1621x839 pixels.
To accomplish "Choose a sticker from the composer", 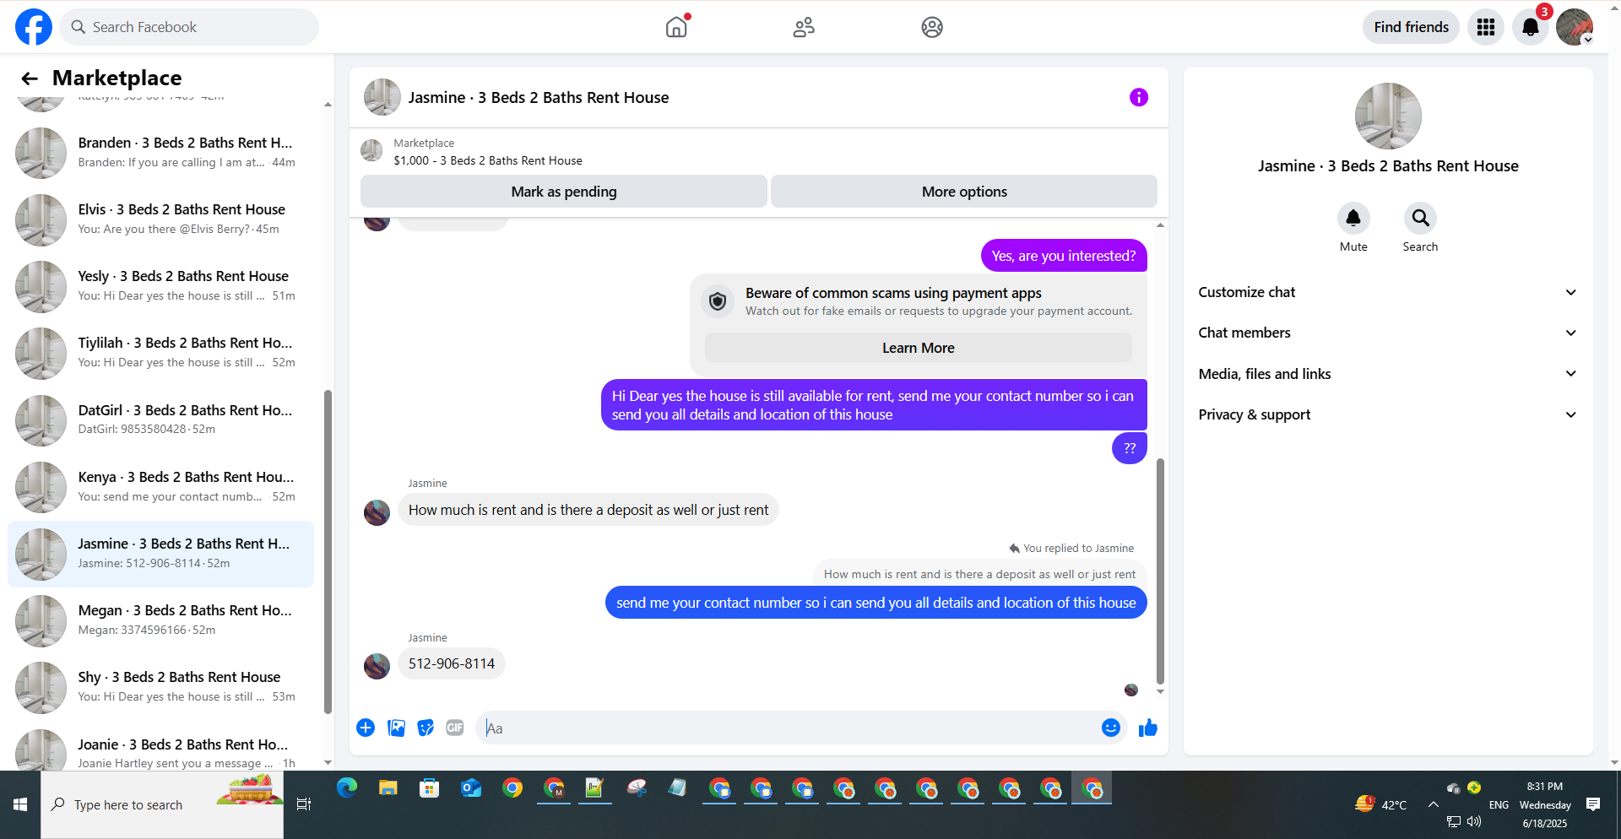I will pyautogui.click(x=426, y=728).
